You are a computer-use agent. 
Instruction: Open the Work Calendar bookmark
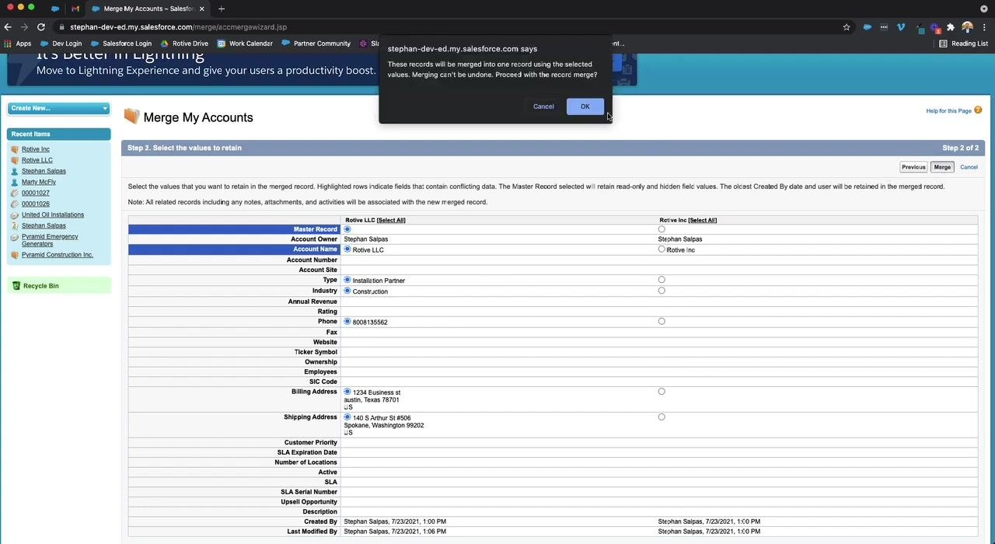tap(245, 44)
